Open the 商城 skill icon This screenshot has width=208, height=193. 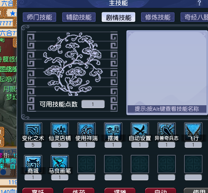pyautogui.click(x=33, y=164)
